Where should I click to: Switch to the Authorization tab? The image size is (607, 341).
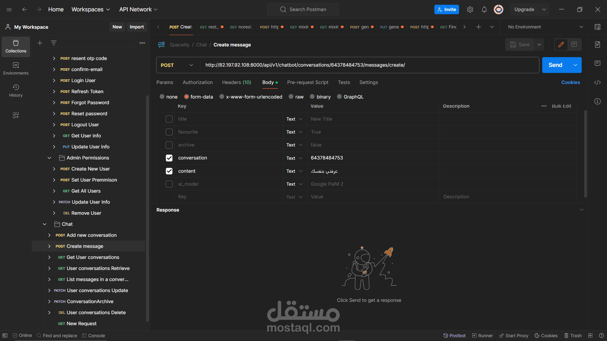click(198, 82)
